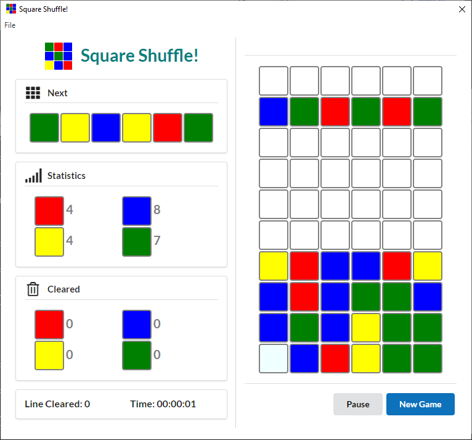Click the green swatch in Cleared panel
The height and width of the screenshot is (440, 472).
(x=137, y=355)
